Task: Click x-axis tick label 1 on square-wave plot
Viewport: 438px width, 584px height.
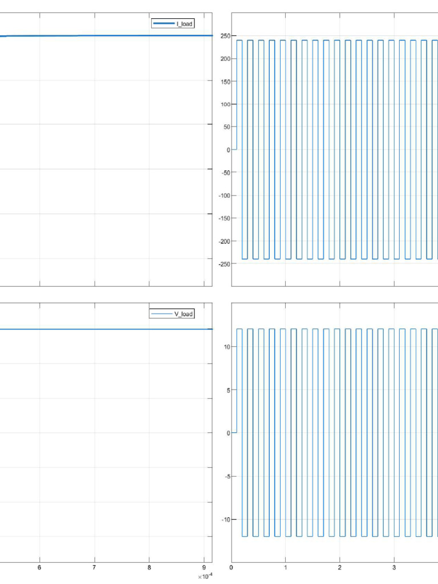Action: (285, 567)
